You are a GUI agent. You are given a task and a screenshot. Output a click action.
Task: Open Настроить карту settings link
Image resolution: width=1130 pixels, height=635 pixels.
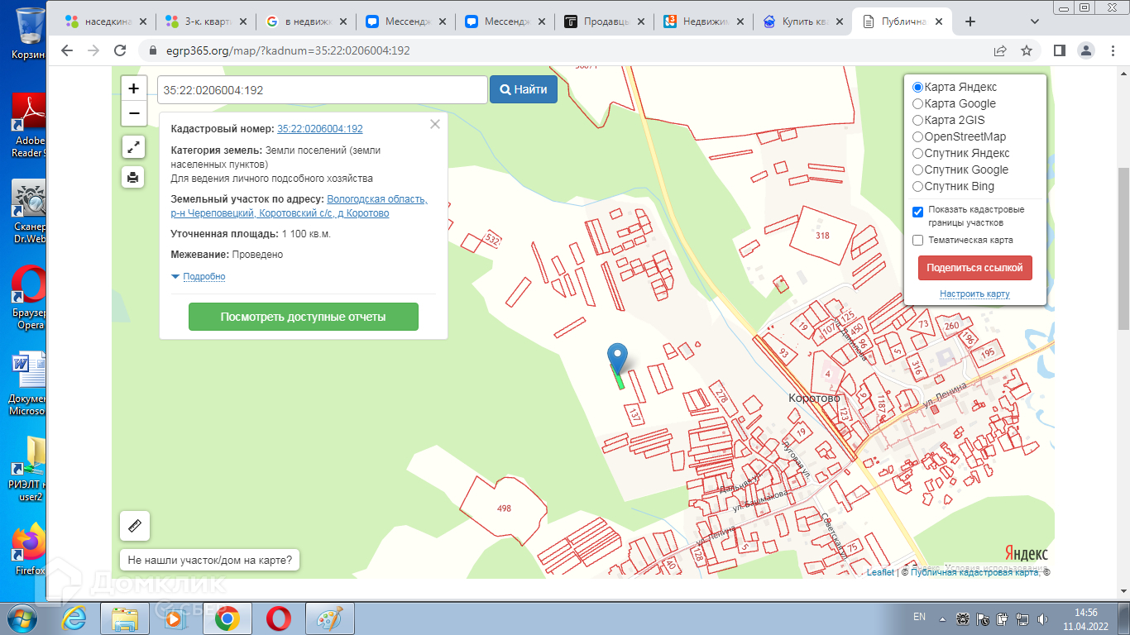(974, 294)
